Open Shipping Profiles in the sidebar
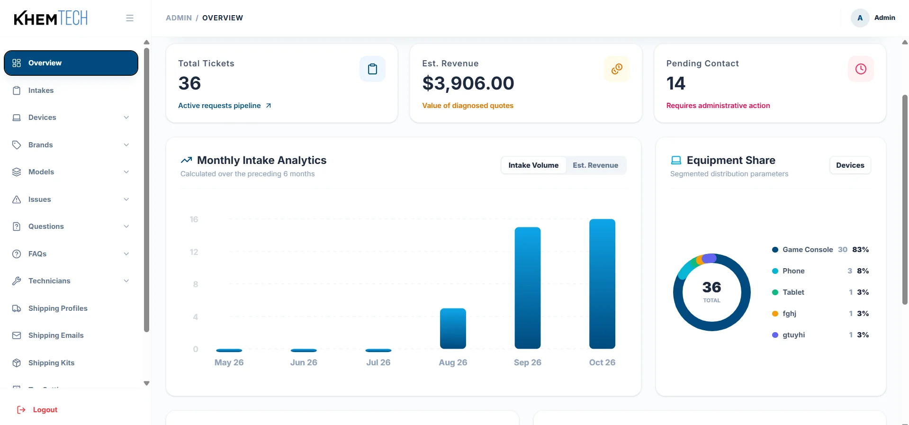This screenshot has height=425, width=909. 71,308
